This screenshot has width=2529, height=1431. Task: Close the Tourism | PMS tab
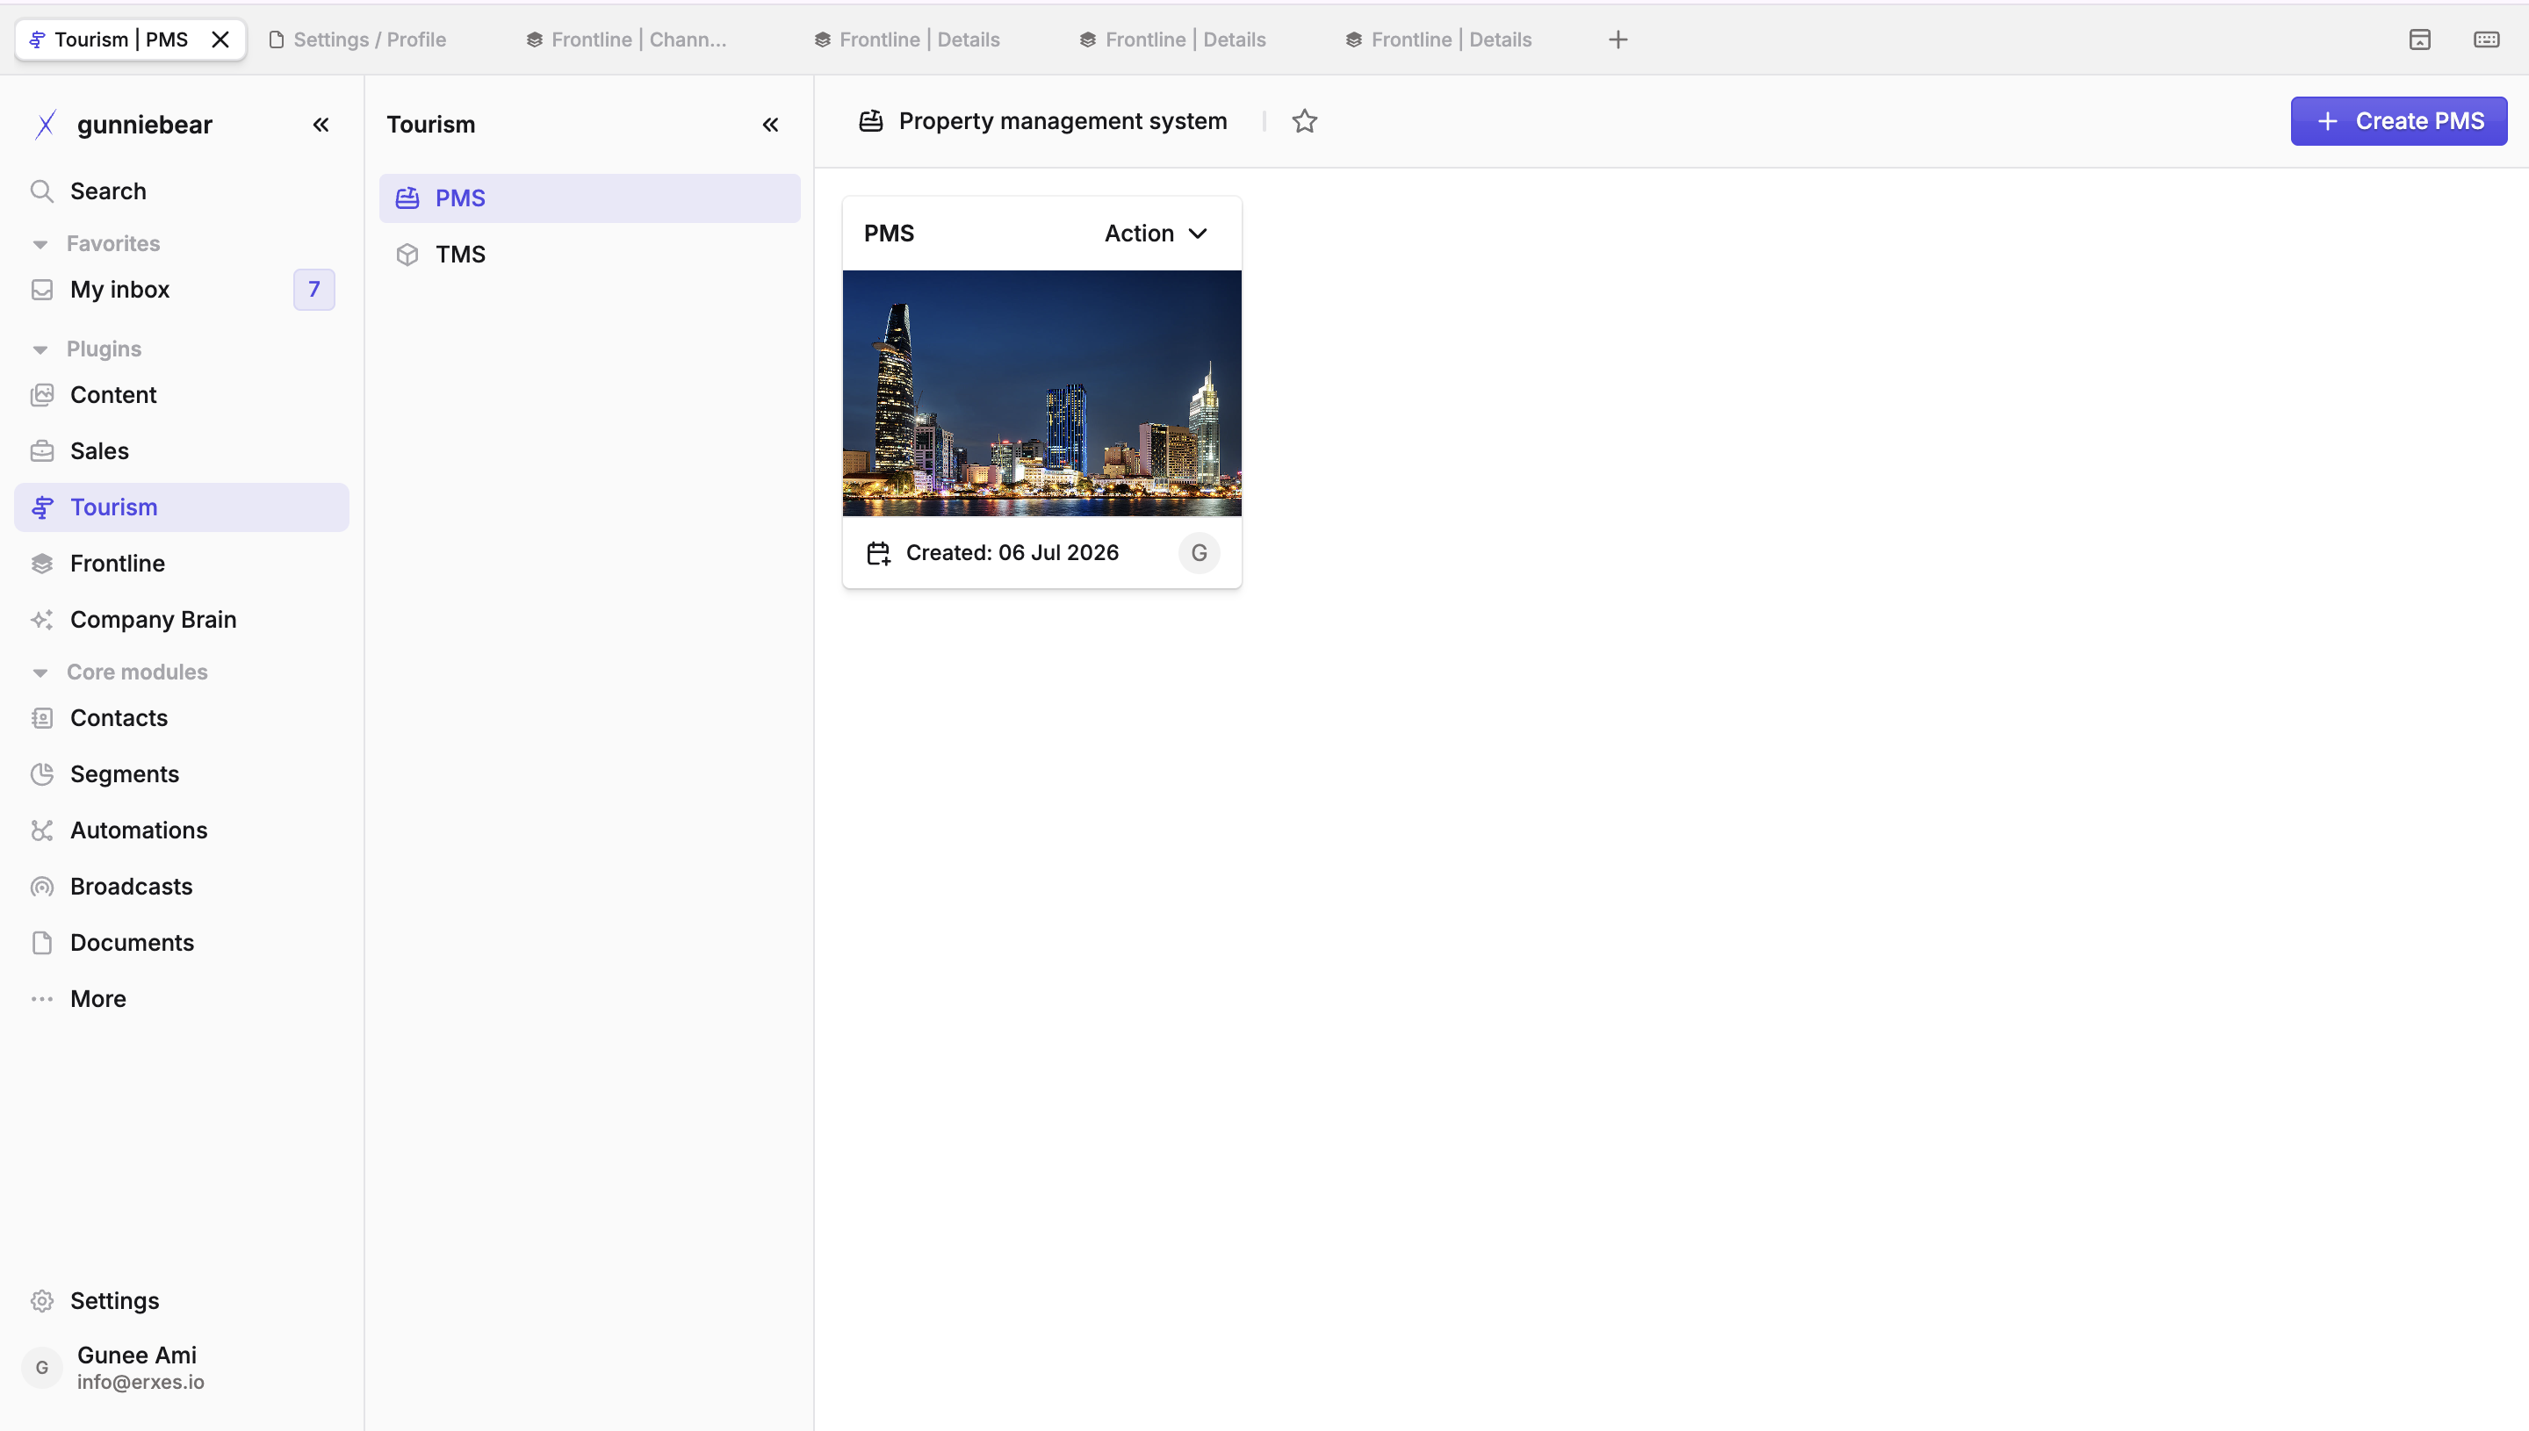[x=221, y=40]
